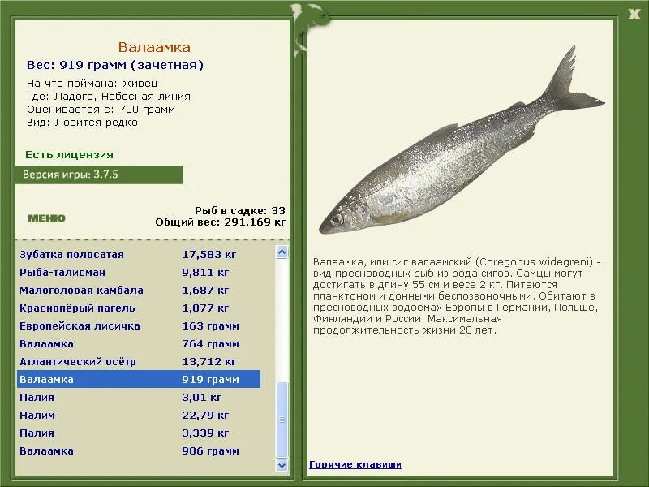
Task: Click the Валаамка fish picture
Action: [462, 140]
